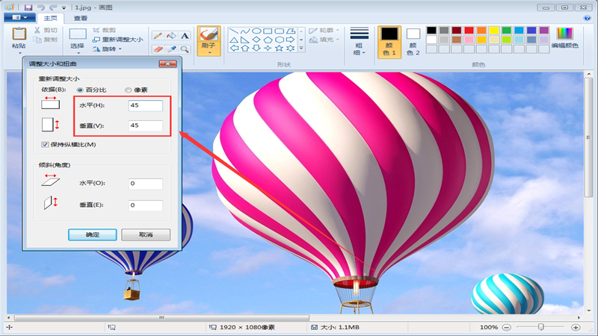
Task: Open the Edit colors (编辑颜色) palette
Action: 564,38
